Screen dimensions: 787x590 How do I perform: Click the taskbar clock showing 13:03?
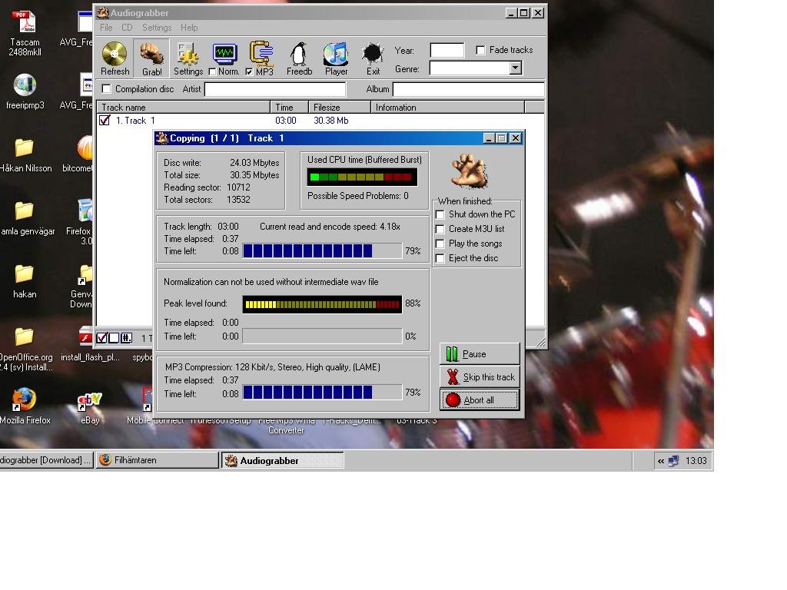point(696,461)
